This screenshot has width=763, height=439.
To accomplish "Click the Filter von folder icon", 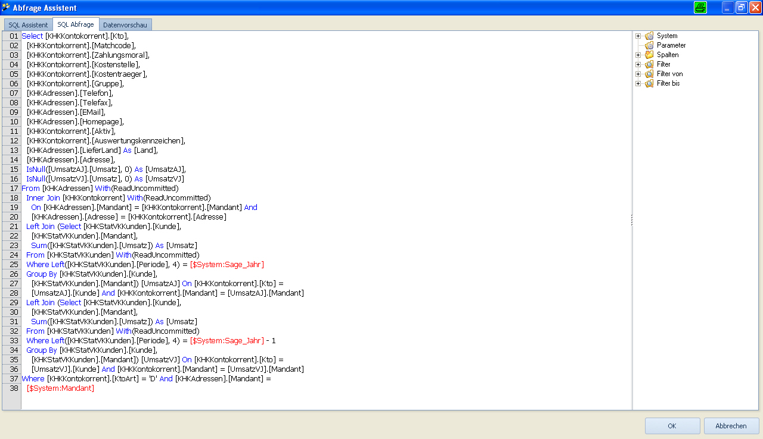I will 649,74.
